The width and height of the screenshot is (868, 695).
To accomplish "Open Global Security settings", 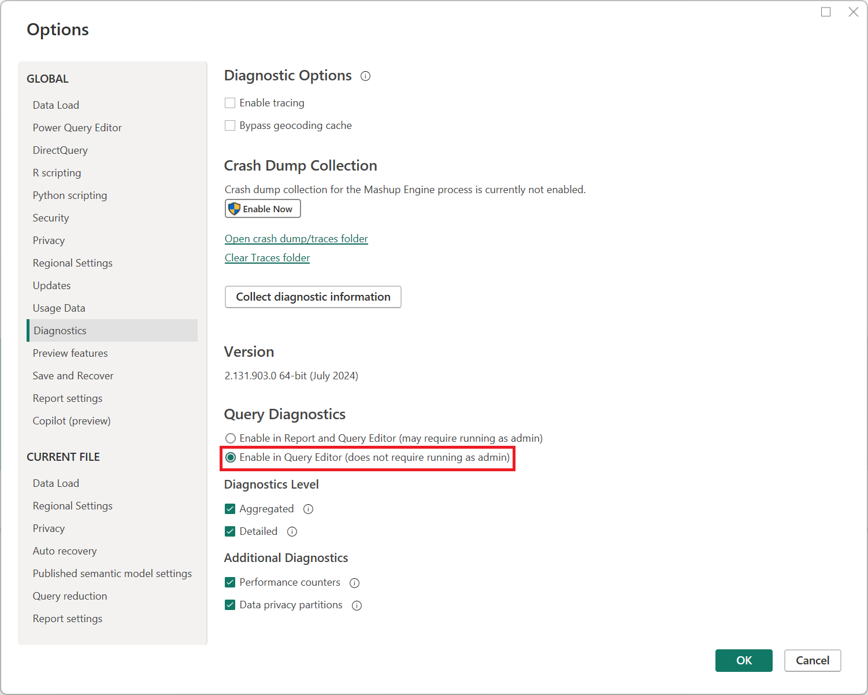I will coord(112,218).
